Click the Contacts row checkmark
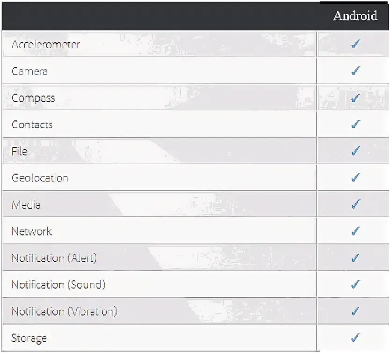The height and width of the screenshot is (353, 390). pyautogui.click(x=355, y=125)
